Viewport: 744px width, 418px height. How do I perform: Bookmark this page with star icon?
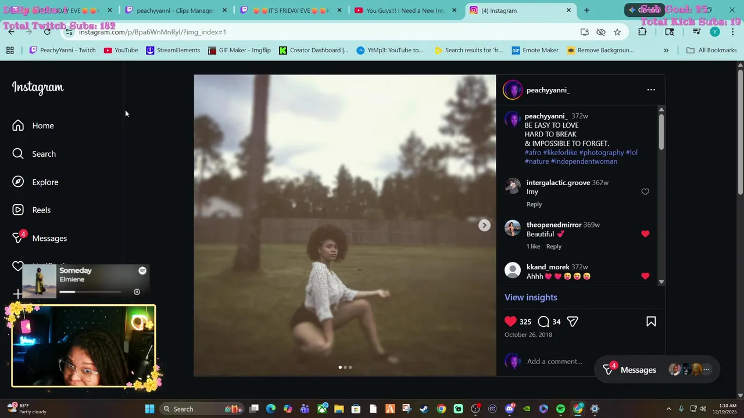click(x=617, y=32)
